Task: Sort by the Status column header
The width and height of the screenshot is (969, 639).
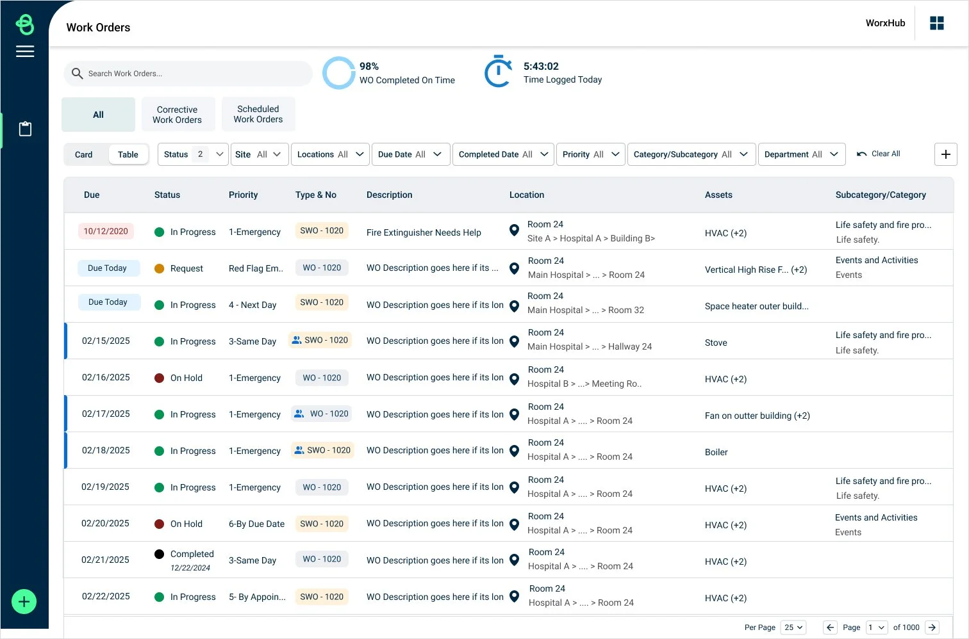Action: [x=167, y=195]
